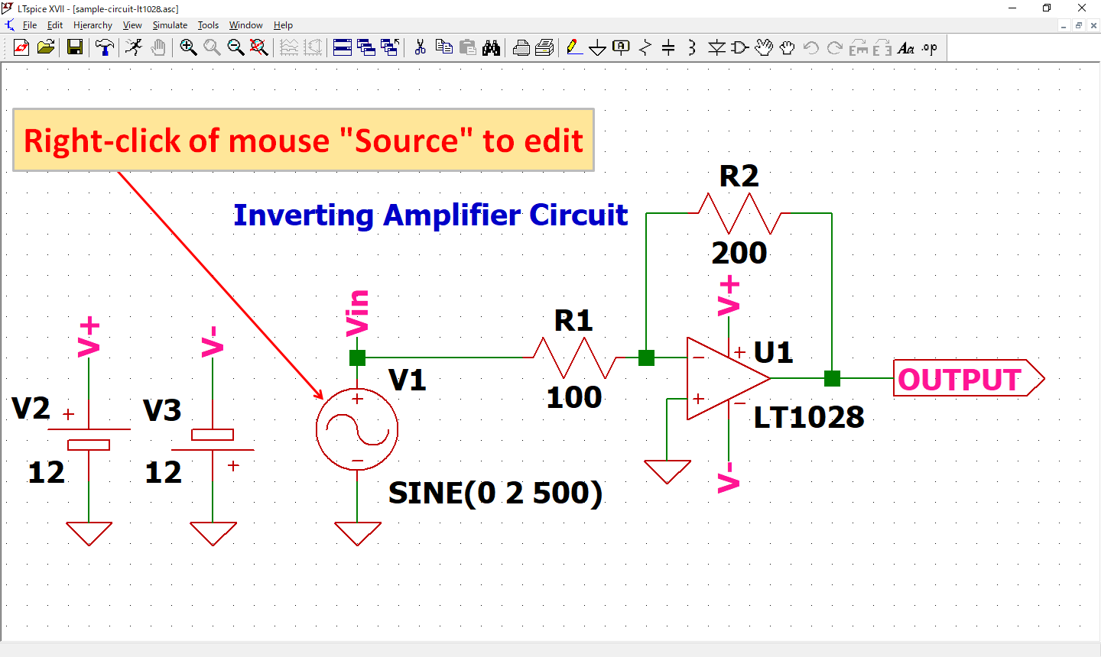The height and width of the screenshot is (657, 1101).
Task: Select the Capacitor placement tool
Action: (x=667, y=47)
